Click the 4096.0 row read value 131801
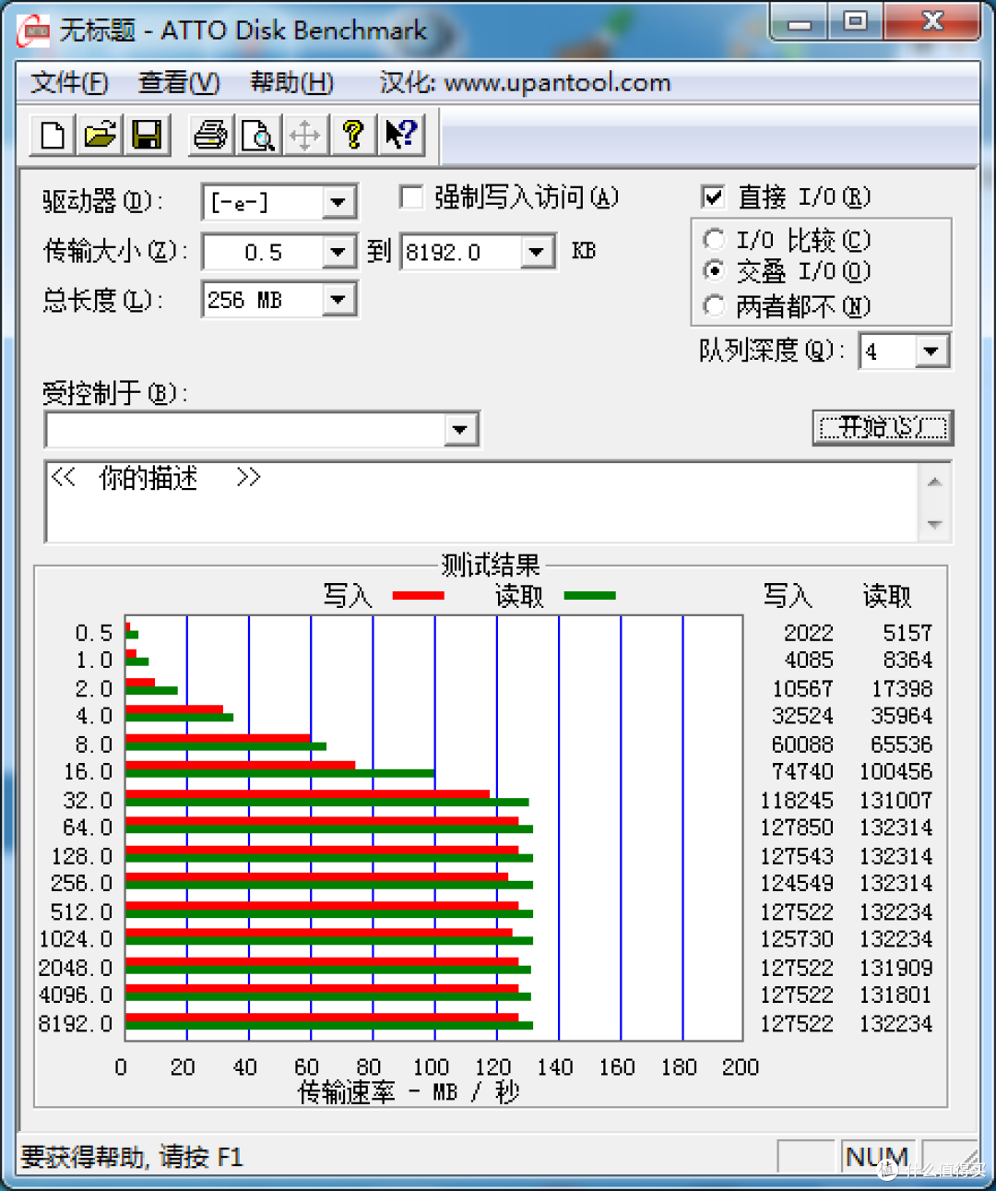Image resolution: width=996 pixels, height=1191 pixels. [x=895, y=995]
